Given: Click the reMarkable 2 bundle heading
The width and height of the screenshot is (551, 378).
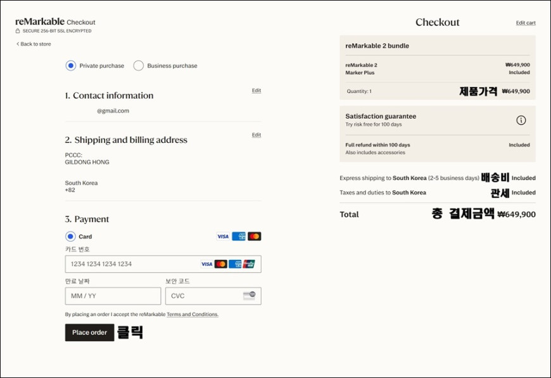Looking at the screenshot, I should click(377, 46).
